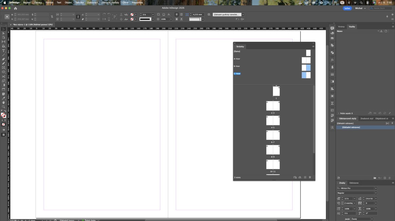The height and width of the screenshot is (221, 395).
Task: Switch to the Vrstvy tab
Action: click(341, 26)
